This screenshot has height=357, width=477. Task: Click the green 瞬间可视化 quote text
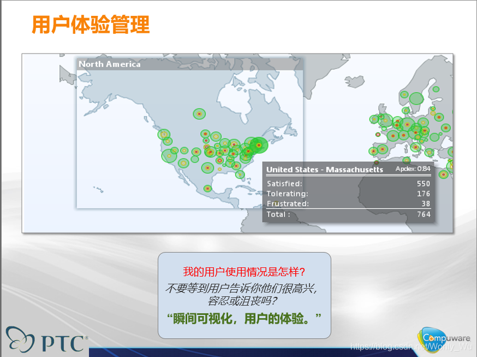tap(244, 319)
